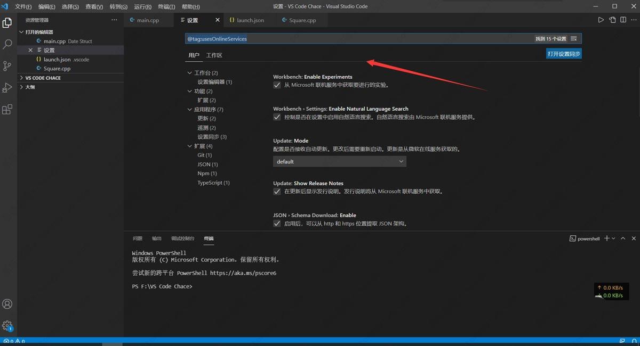
Task: Open the Extensions view
Action: (7, 109)
